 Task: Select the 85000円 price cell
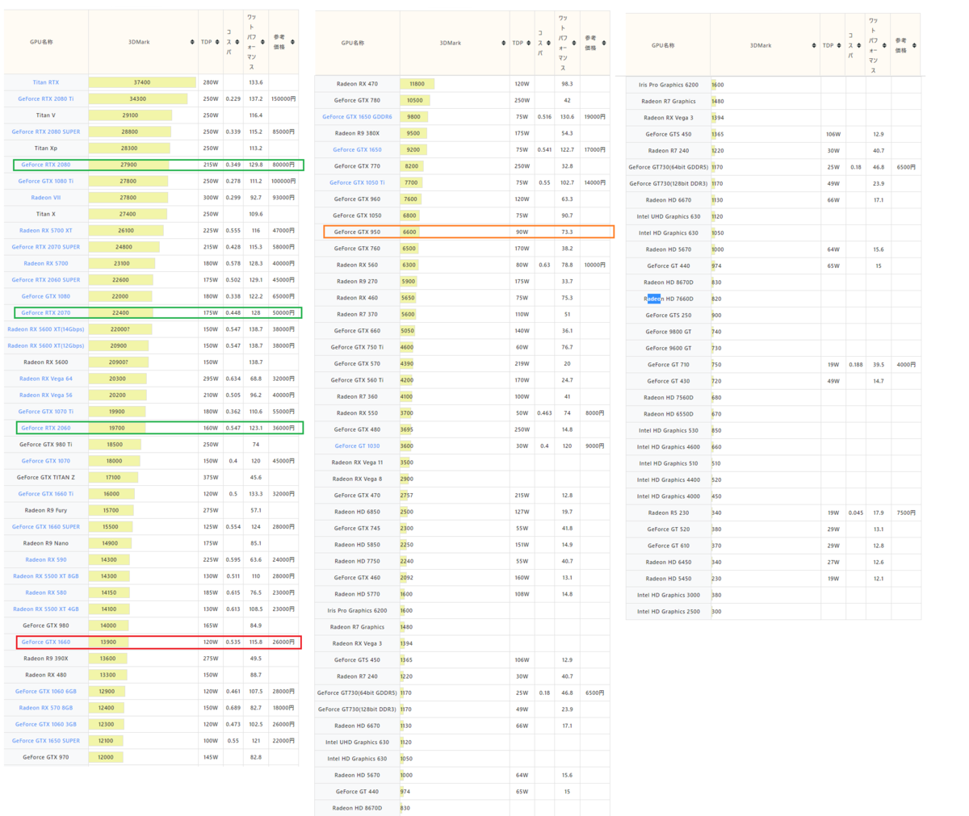pyautogui.click(x=283, y=132)
